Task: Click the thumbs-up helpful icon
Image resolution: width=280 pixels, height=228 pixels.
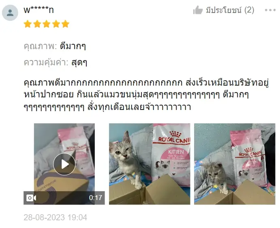Action: [x=198, y=10]
